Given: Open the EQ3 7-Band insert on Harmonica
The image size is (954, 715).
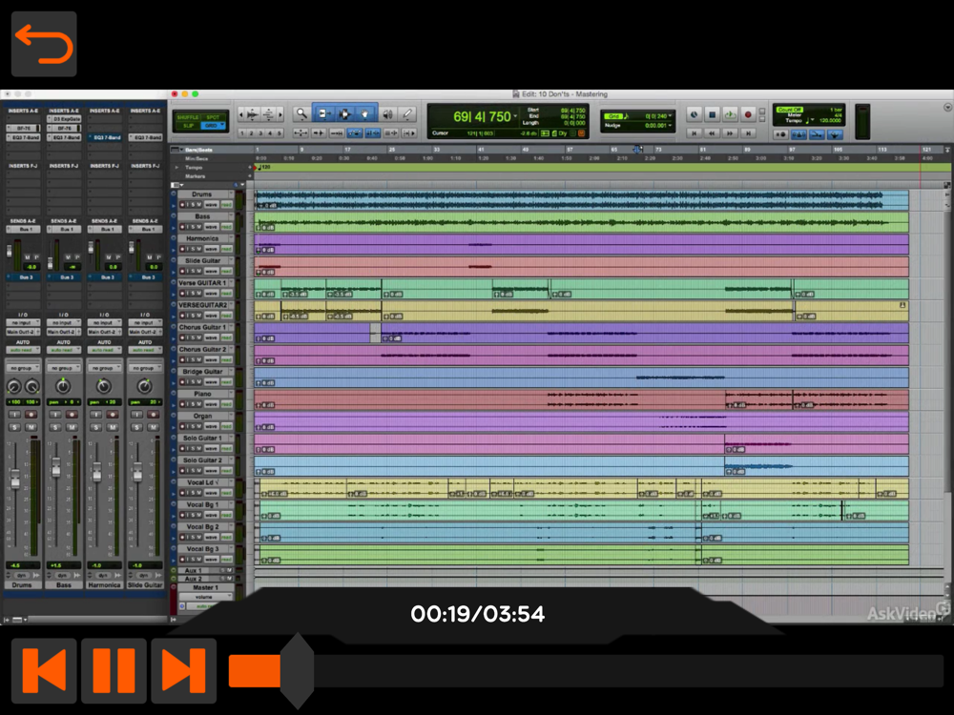Looking at the screenshot, I should pyautogui.click(x=104, y=137).
